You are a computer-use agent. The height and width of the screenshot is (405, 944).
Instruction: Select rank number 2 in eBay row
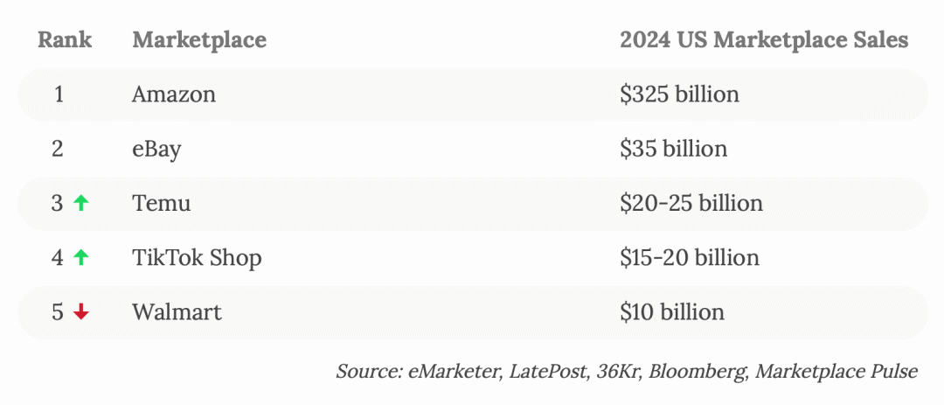click(x=58, y=149)
